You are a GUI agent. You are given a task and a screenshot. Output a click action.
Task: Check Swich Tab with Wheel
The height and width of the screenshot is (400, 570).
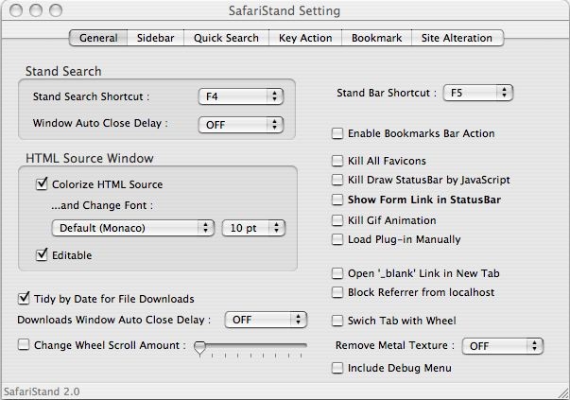[x=337, y=321]
